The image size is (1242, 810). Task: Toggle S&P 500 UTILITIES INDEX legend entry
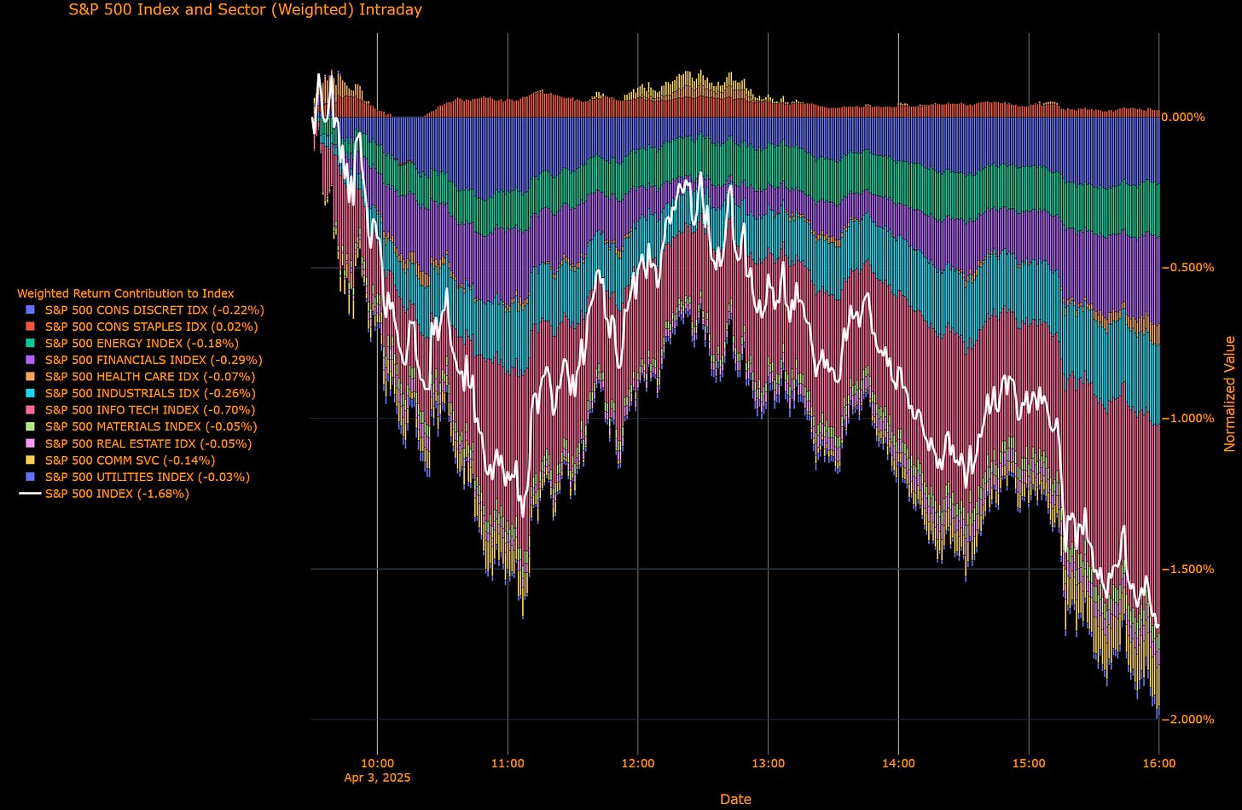point(136,477)
